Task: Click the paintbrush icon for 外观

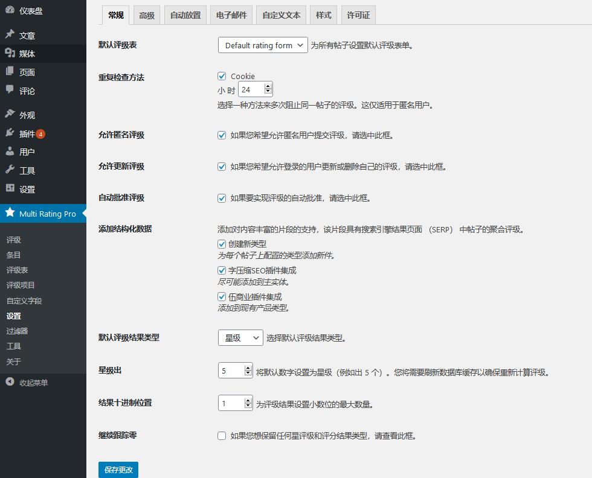Action: coord(10,115)
